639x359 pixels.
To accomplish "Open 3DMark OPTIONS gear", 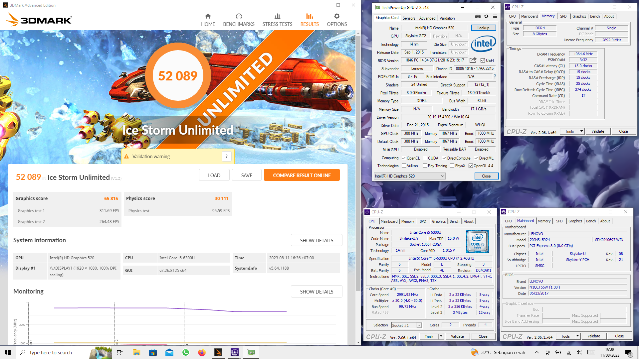I will tap(336, 20).
